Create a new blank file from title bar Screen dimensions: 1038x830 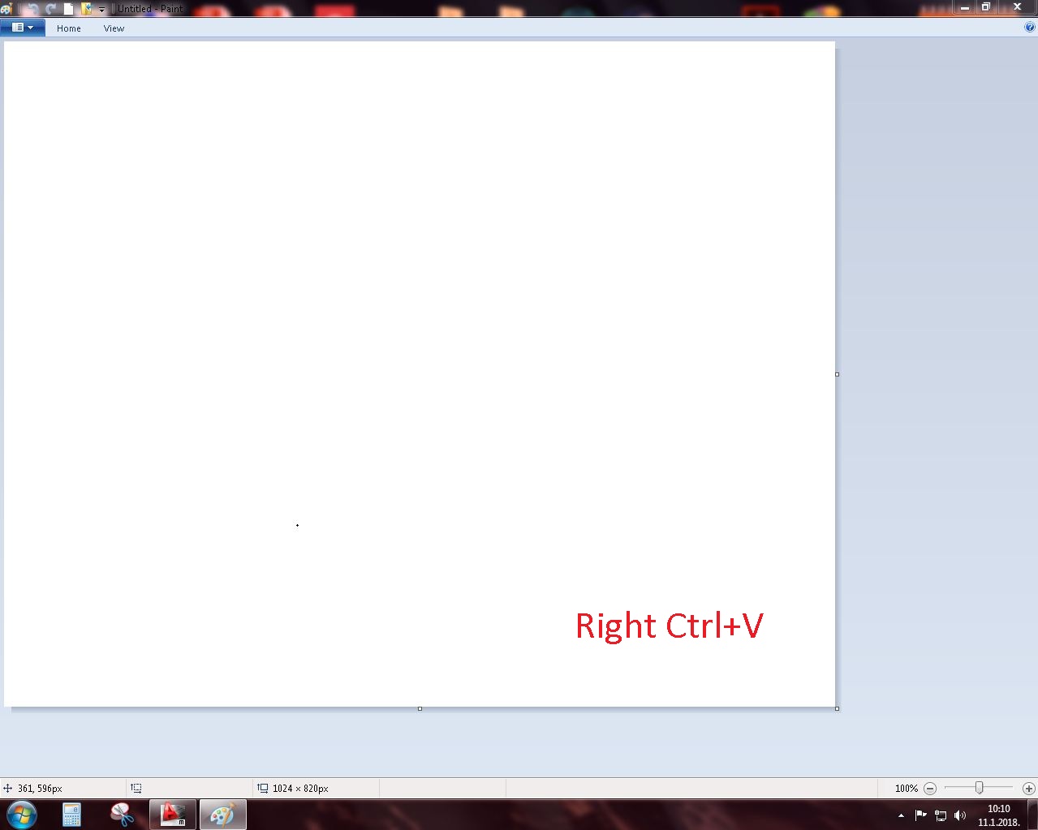click(x=69, y=9)
